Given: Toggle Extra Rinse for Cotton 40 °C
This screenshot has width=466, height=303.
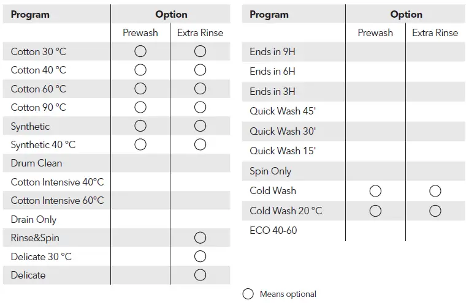Looking at the screenshot, I should (x=200, y=70).
